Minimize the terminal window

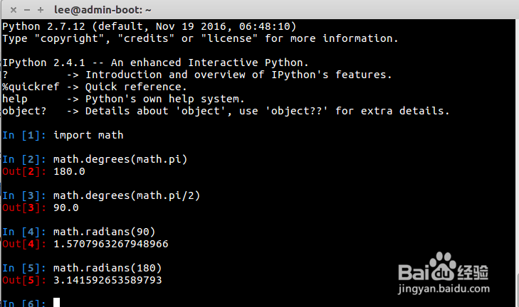(x=24, y=9)
